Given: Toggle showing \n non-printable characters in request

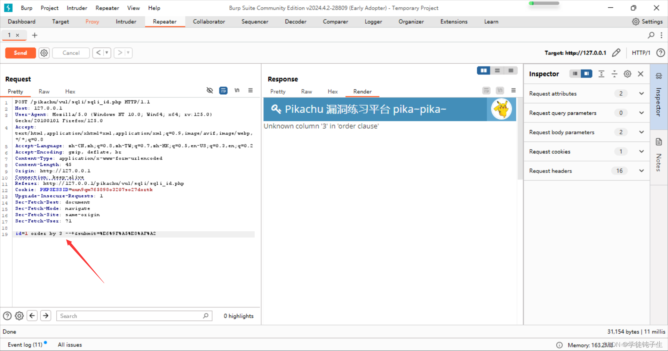Looking at the screenshot, I should [237, 90].
